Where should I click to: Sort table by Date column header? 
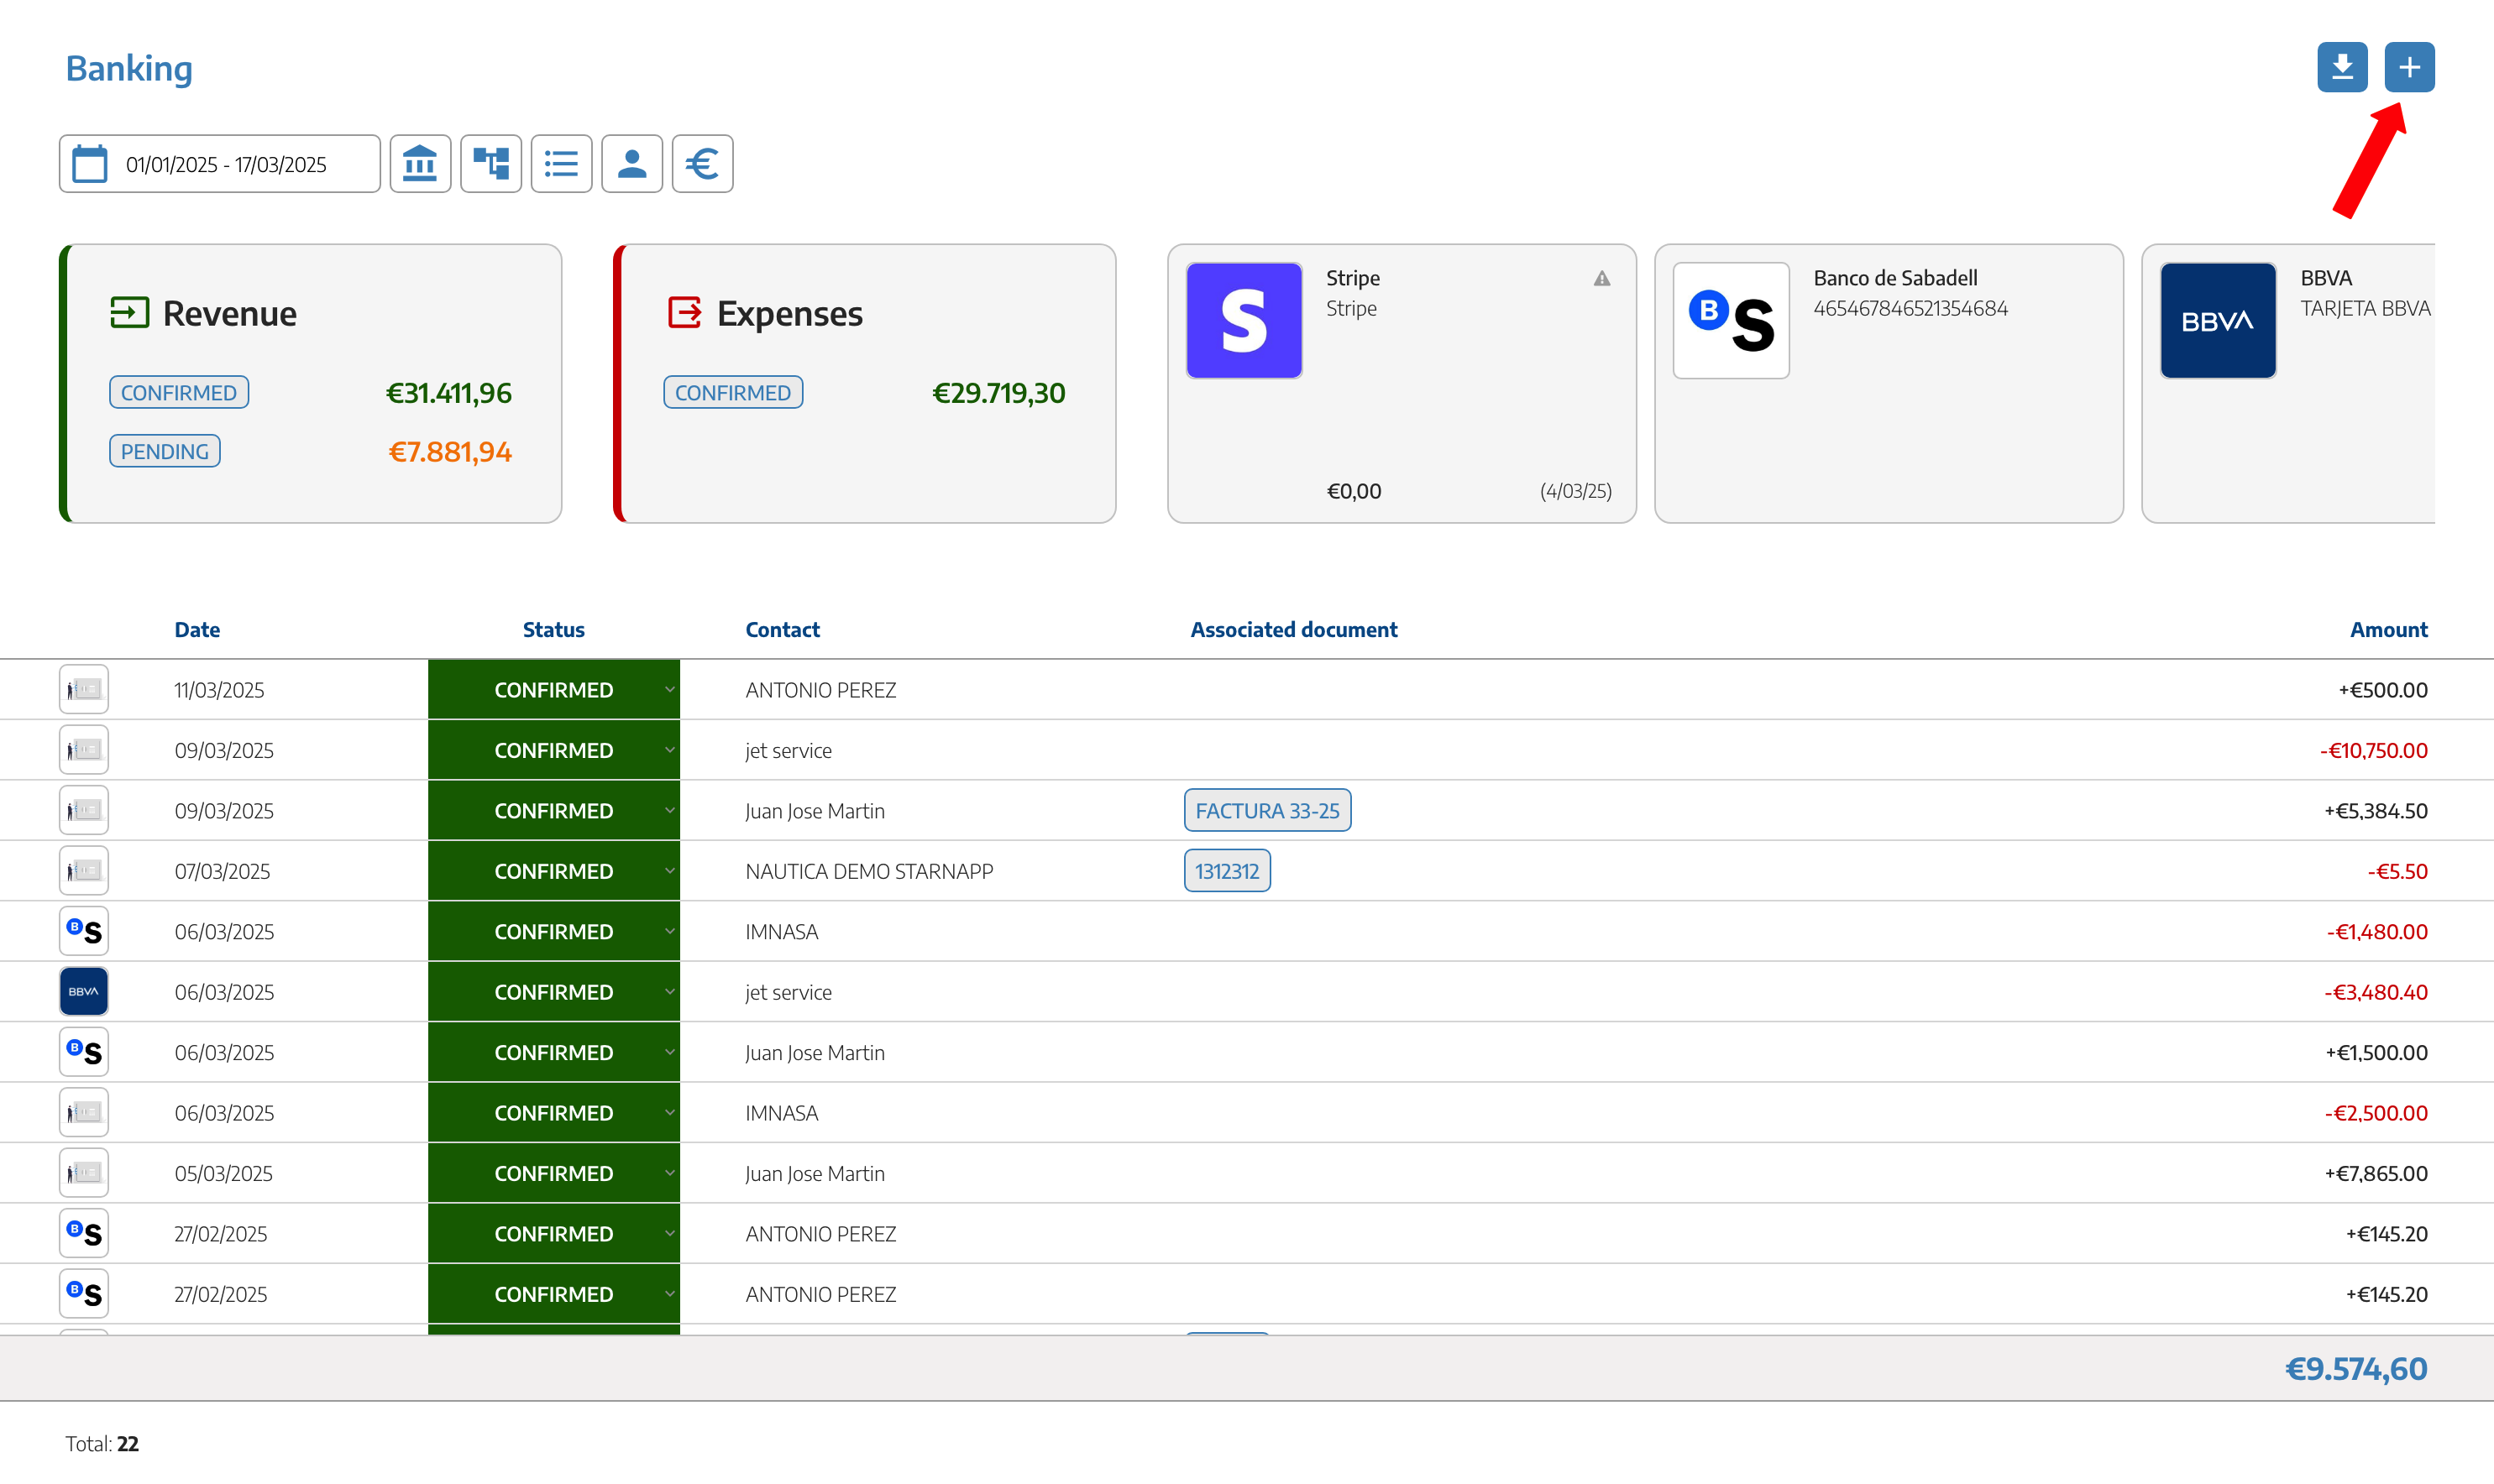(x=197, y=629)
